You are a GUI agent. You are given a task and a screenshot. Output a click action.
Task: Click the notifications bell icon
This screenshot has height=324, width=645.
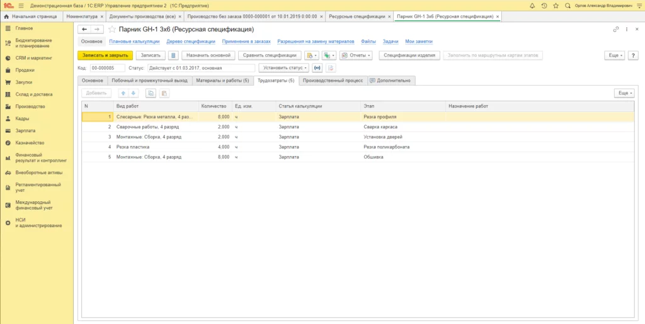click(534, 5)
